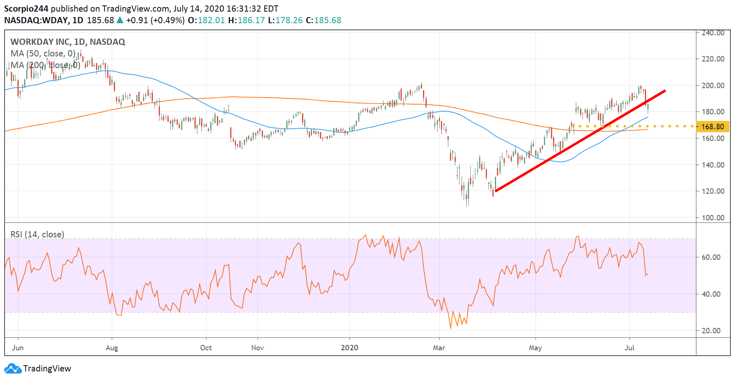Click the last price 185.68 in header
Viewport: 735px width, 381px height.
pyautogui.click(x=100, y=20)
